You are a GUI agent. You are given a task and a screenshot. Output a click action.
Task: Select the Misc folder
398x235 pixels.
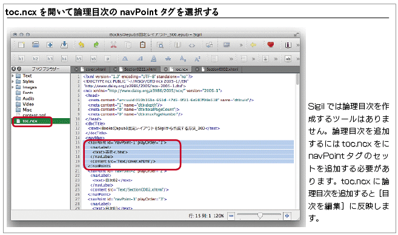(x=24, y=110)
